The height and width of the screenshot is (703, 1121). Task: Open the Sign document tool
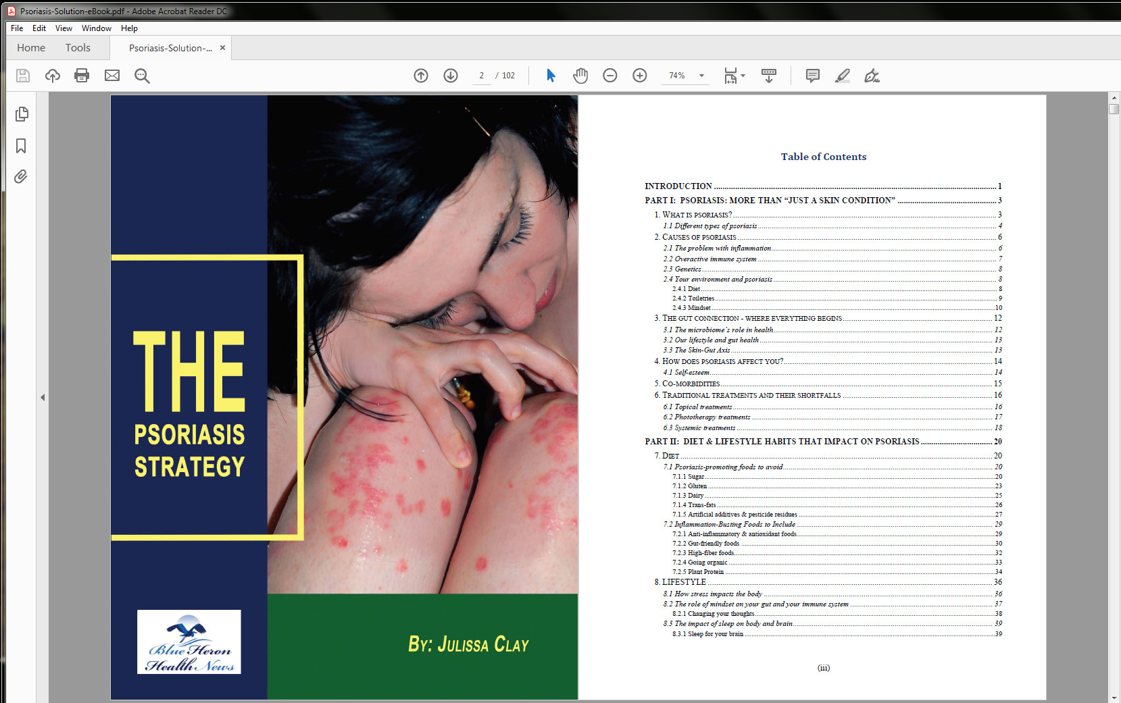[872, 76]
